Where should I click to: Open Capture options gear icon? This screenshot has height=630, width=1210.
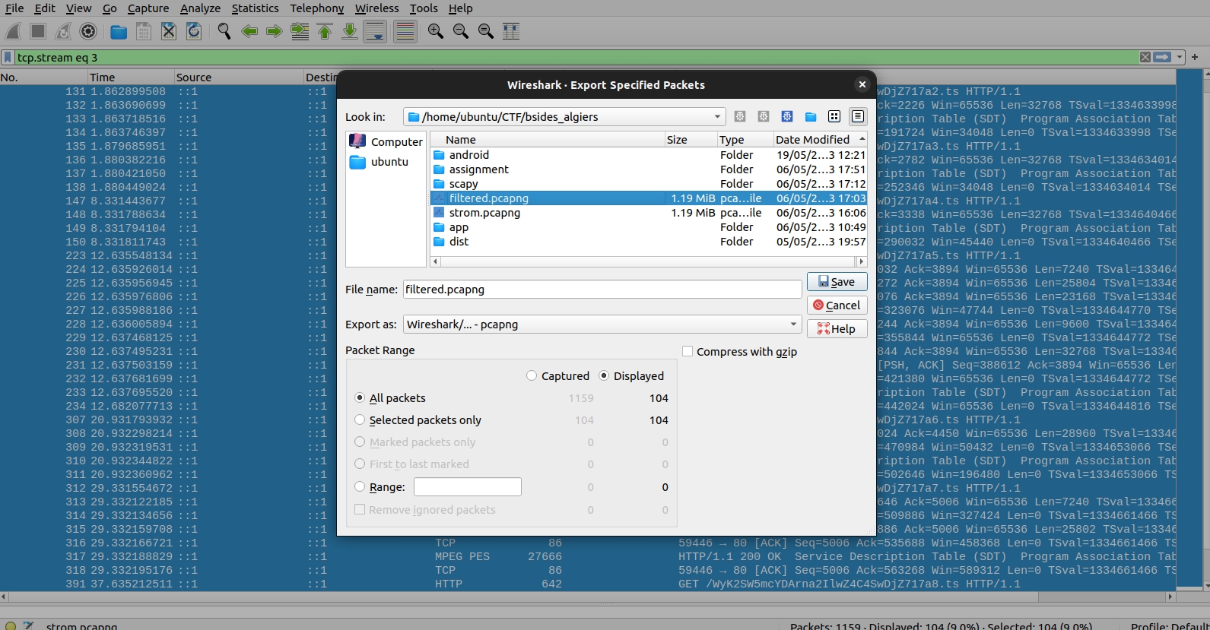[88, 31]
